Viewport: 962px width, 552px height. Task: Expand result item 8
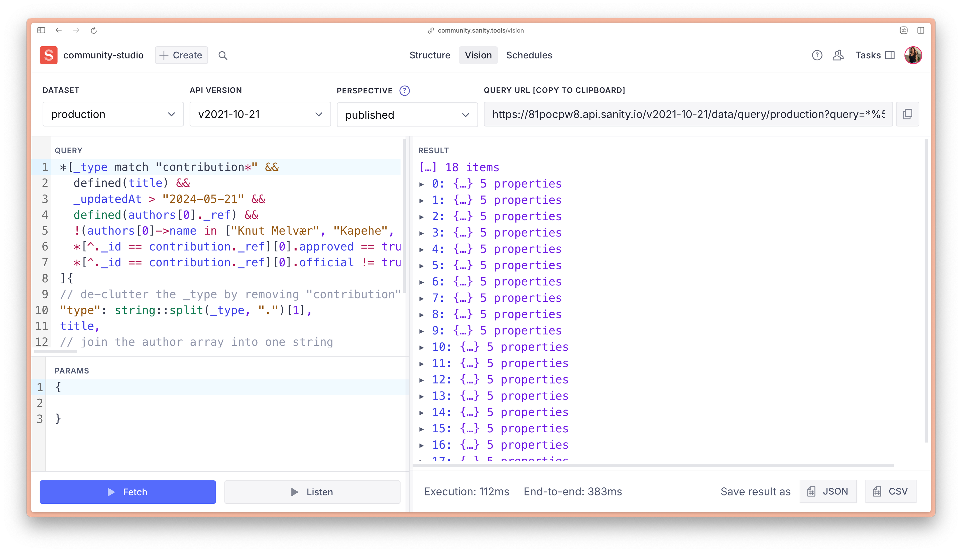(421, 315)
